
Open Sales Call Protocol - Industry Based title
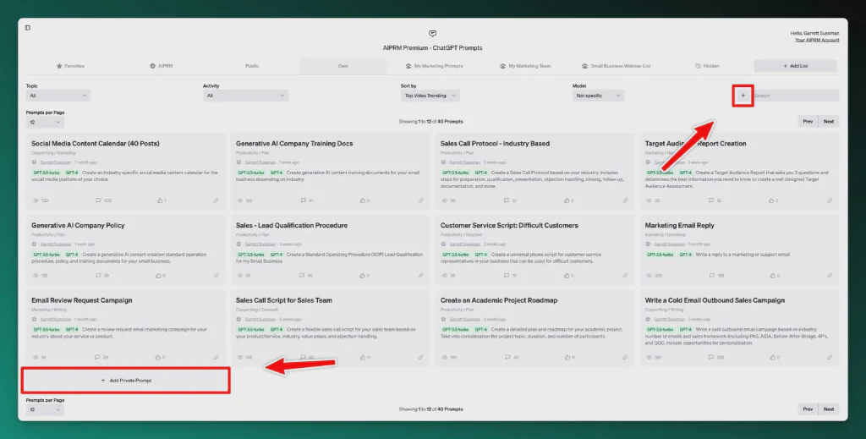click(x=495, y=144)
